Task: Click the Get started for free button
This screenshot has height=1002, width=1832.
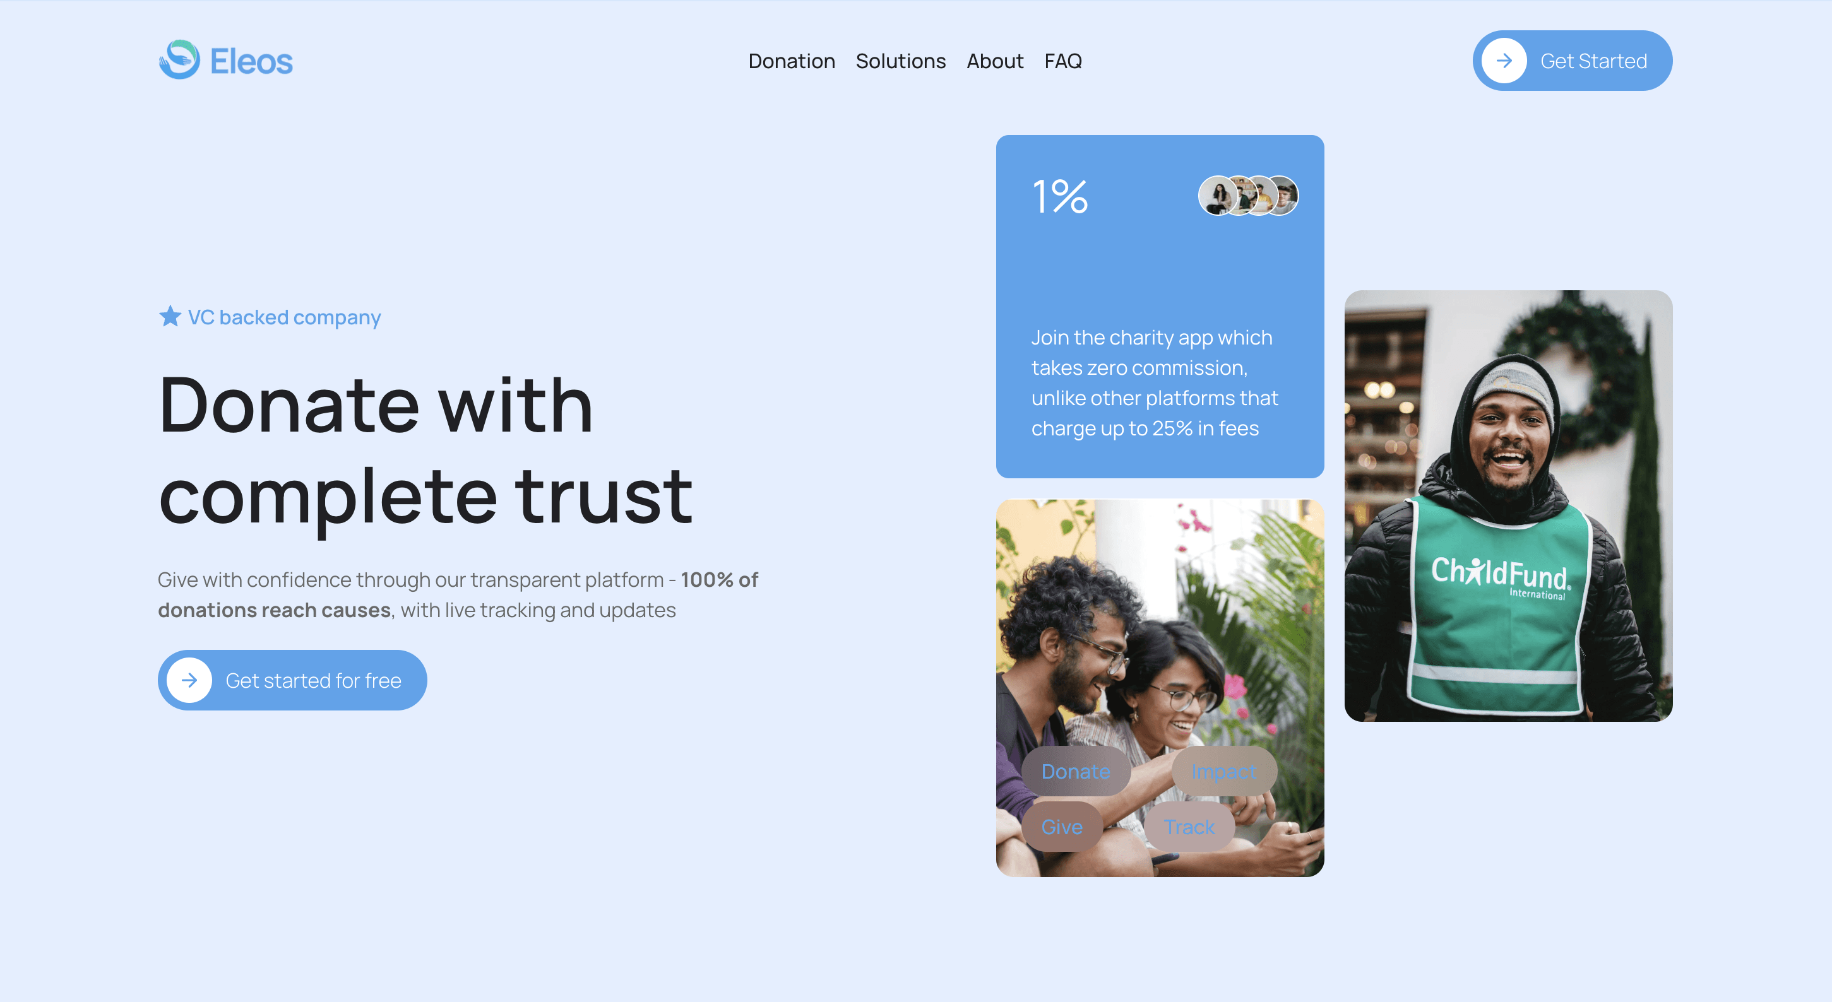Action: [x=292, y=680]
